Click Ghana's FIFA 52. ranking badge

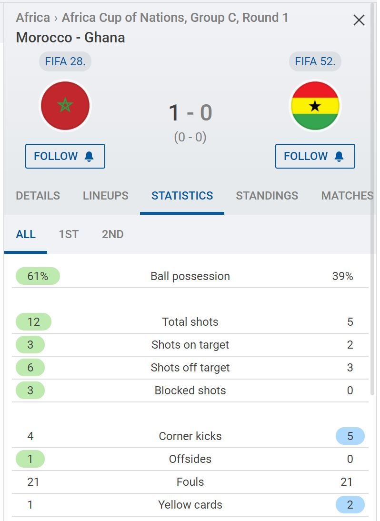coord(315,61)
